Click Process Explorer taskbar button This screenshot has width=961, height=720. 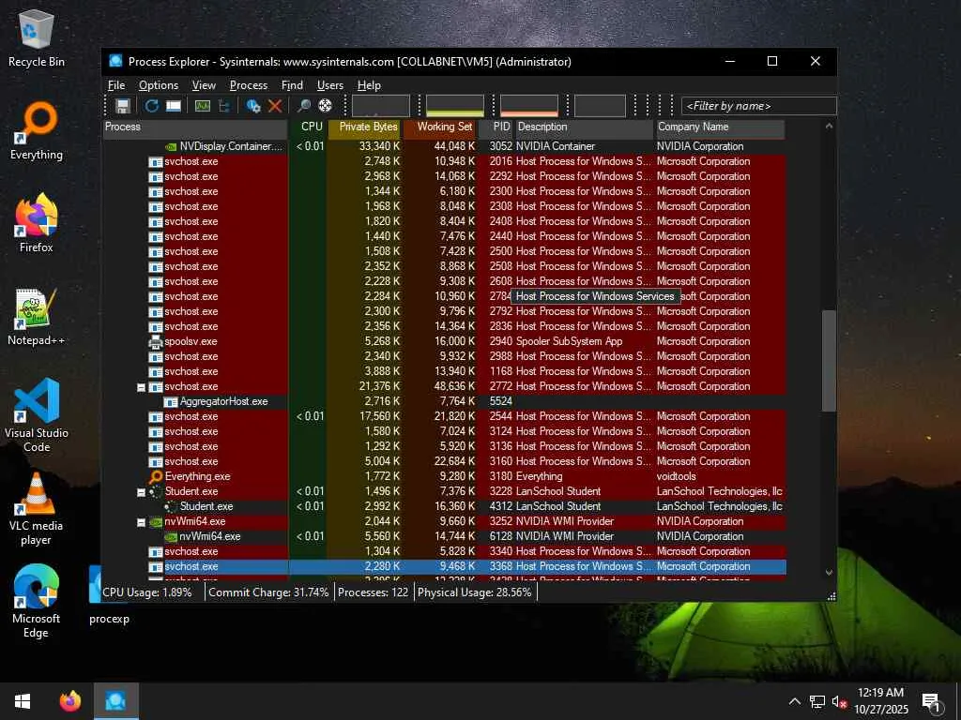point(115,700)
